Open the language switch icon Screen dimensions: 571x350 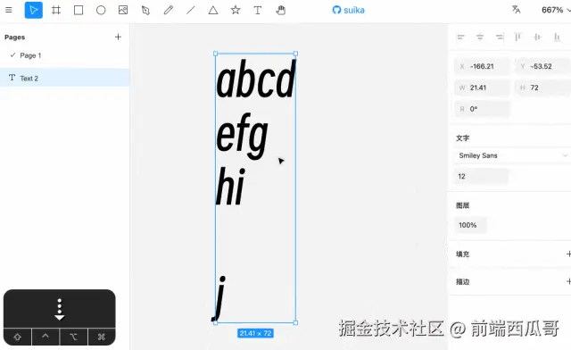(516, 10)
